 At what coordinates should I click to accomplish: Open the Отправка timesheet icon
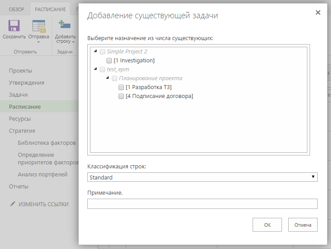click(39, 26)
